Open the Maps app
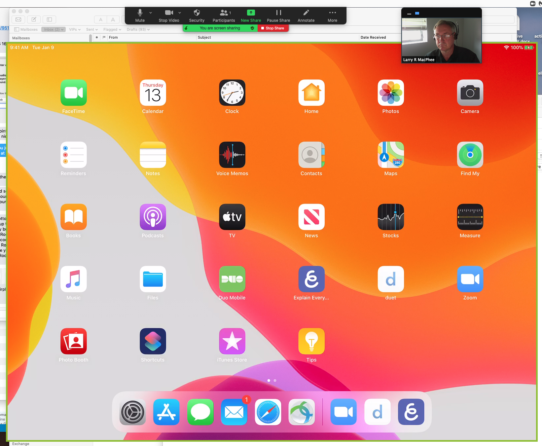The height and width of the screenshot is (446, 542). coord(391,155)
